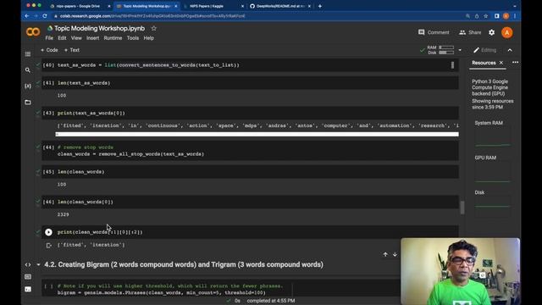Open the Comment panel
542x305 pixels.
click(x=434, y=32)
